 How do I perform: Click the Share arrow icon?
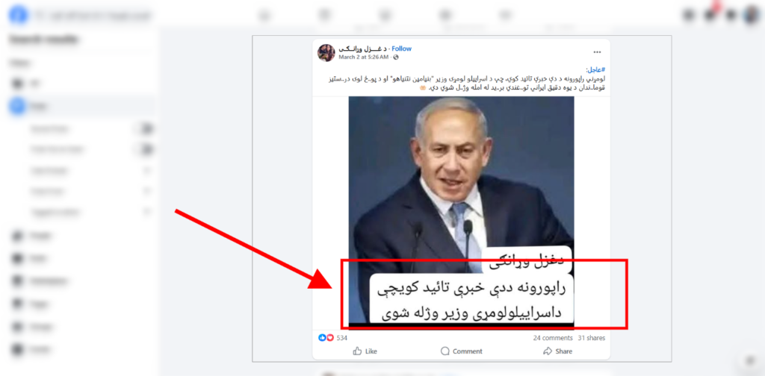click(548, 351)
